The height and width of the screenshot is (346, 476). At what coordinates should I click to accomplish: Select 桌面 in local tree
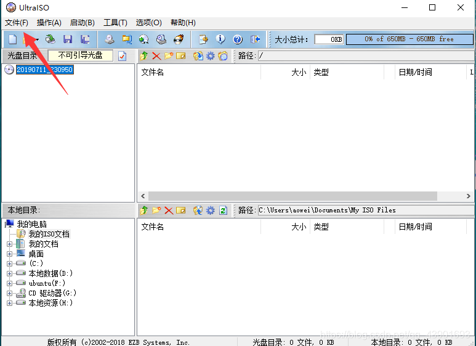(x=36, y=254)
